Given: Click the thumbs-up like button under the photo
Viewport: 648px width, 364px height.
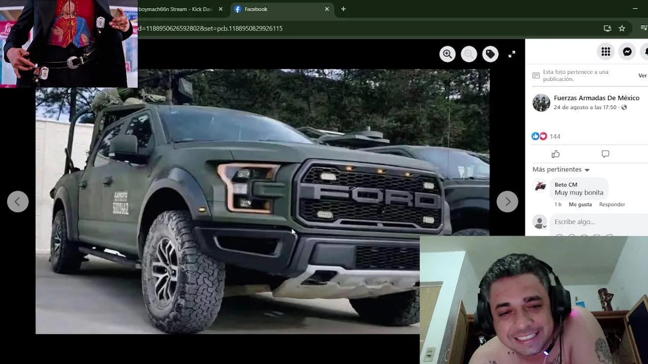Looking at the screenshot, I should (556, 154).
